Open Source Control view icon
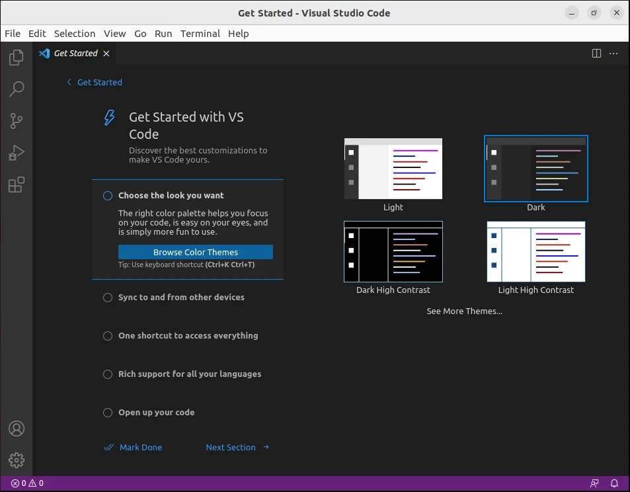 click(x=17, y=121)
